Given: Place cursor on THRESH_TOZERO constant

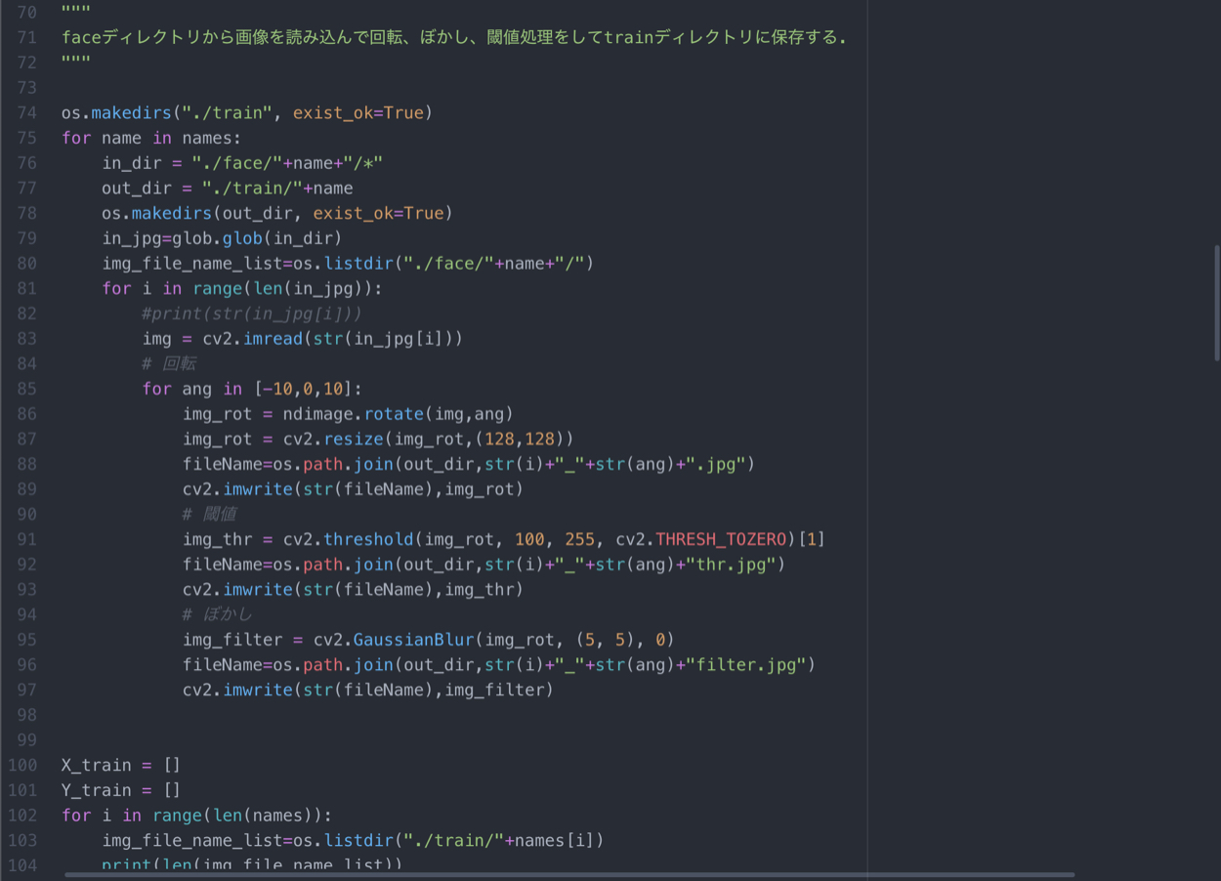Looking at the screenshot, I should coord(721,539).
